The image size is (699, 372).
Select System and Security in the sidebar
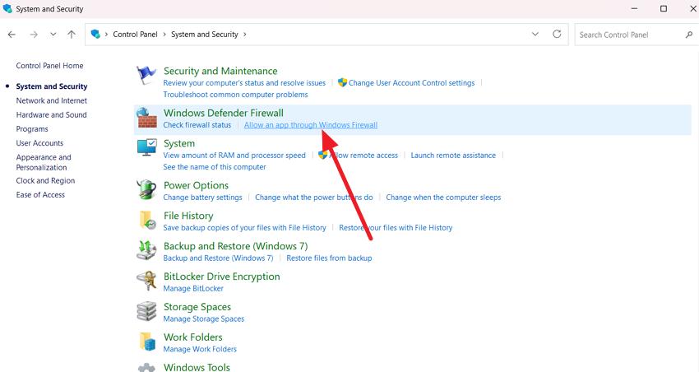pyautogui.click(x=52, y=86)
